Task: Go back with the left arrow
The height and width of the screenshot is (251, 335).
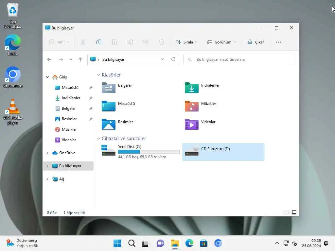Action: tap(49, 59)
